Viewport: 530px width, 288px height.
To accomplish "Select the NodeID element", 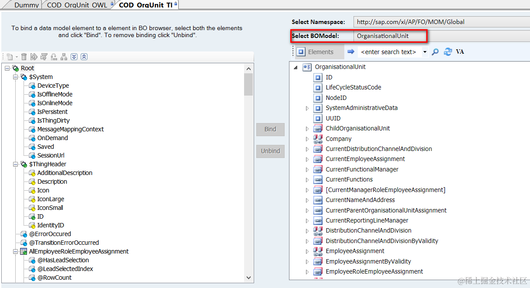I will click(x=336, y=98).
